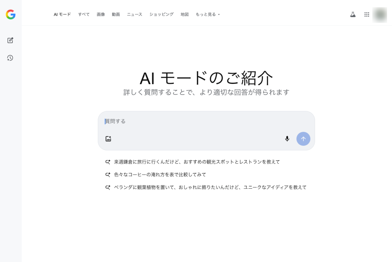Start a new AI chat with pencil icon

(10, 40)
